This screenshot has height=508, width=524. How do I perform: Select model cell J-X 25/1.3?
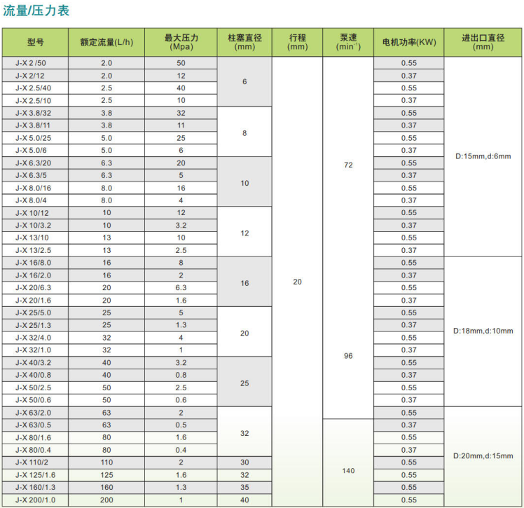click(x=36, y=325)
